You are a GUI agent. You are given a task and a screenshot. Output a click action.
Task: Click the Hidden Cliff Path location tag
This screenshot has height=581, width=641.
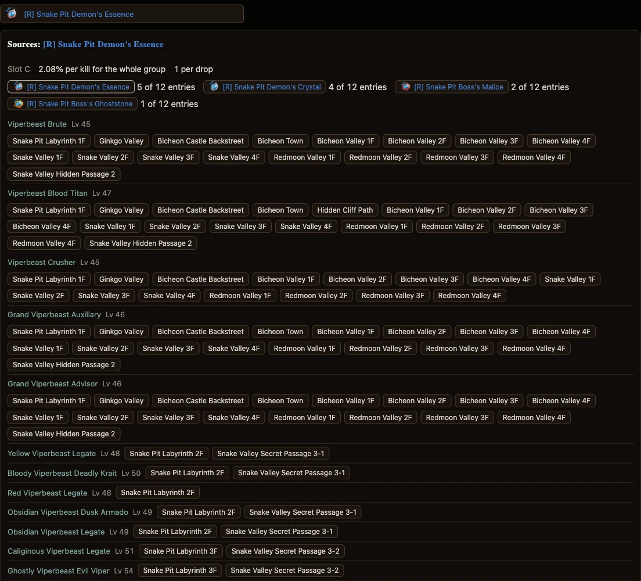[345, 210]
